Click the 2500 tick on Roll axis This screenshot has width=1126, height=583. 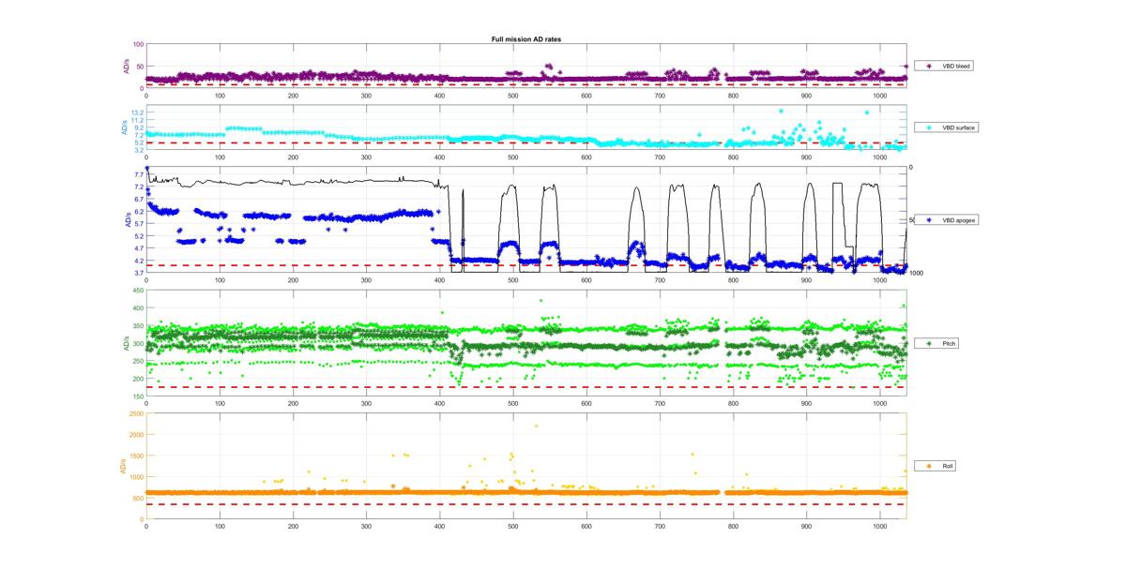(x=136, y=413)
